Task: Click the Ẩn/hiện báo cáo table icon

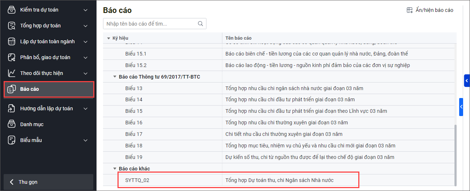Action: [x=410, y=10]
